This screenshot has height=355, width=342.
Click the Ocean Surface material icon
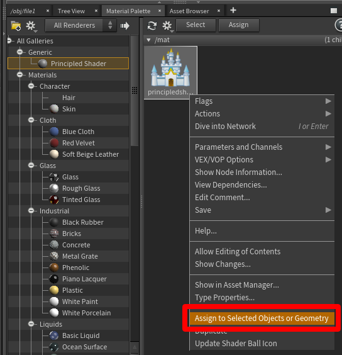[54, 347]
